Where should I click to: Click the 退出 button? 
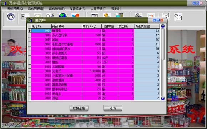click(x=113, y=108)
